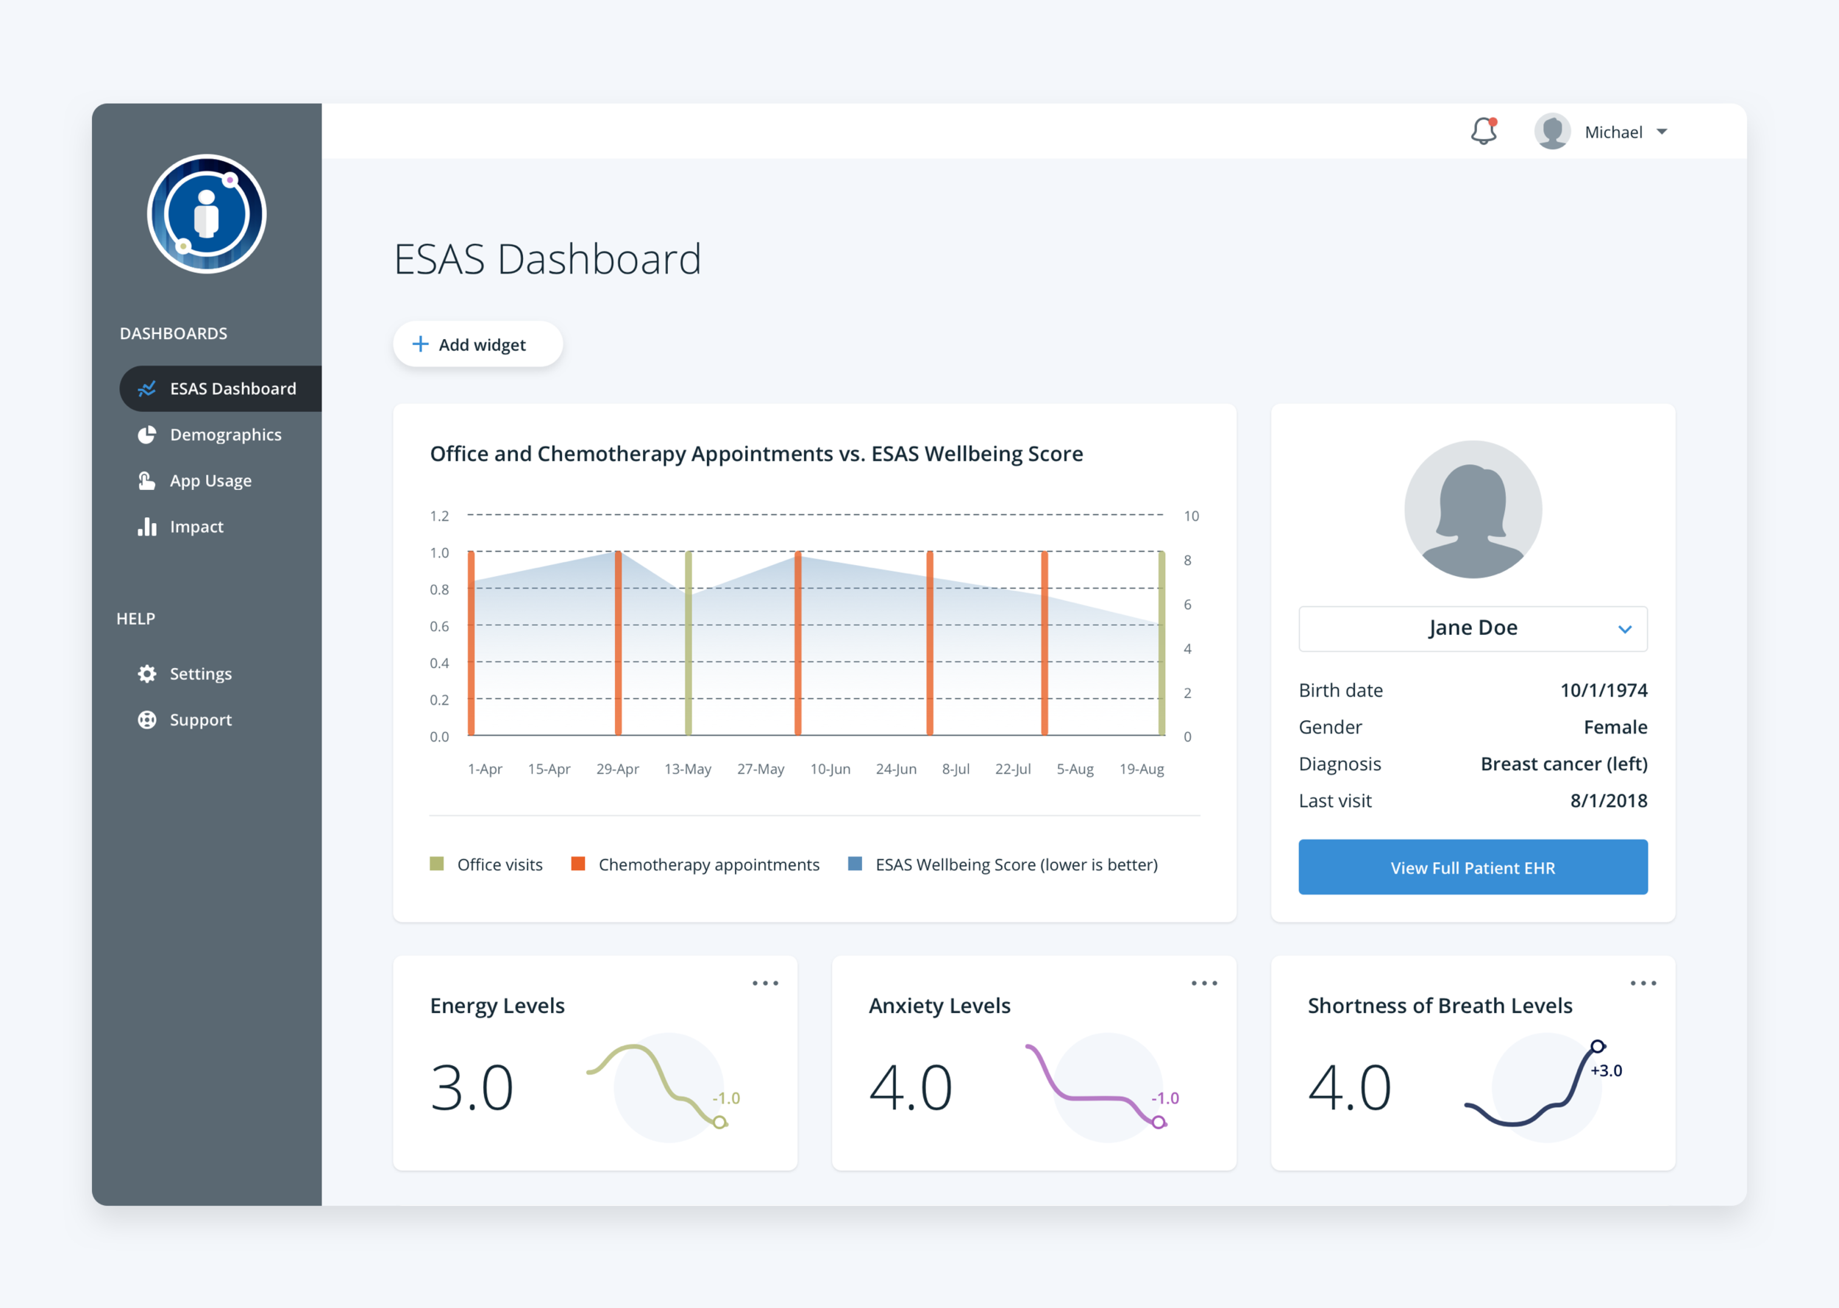
Task: Go to the Demographics dashboard
Action: [x=225, y=435]
